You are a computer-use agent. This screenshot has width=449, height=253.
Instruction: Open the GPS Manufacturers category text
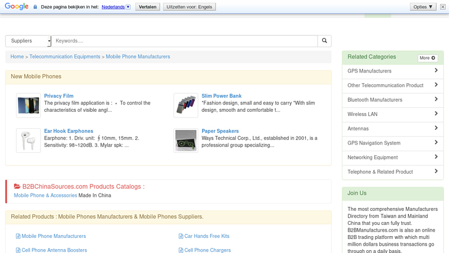tap(369, 71)
